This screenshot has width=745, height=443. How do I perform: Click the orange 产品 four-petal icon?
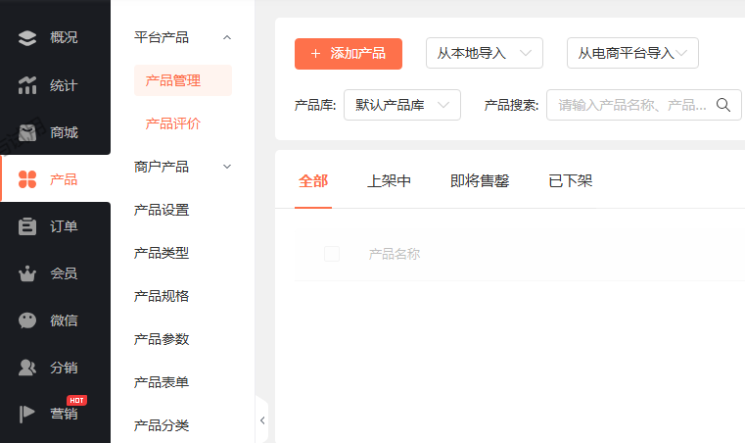27,179
